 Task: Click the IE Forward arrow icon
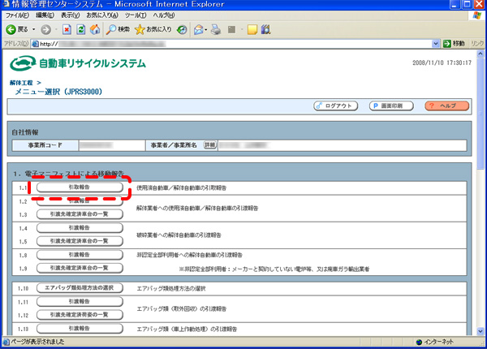[x=46, y=29]
